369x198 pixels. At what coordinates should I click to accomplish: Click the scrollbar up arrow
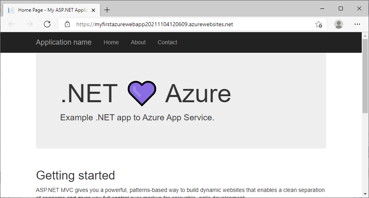tap(365, 35)
